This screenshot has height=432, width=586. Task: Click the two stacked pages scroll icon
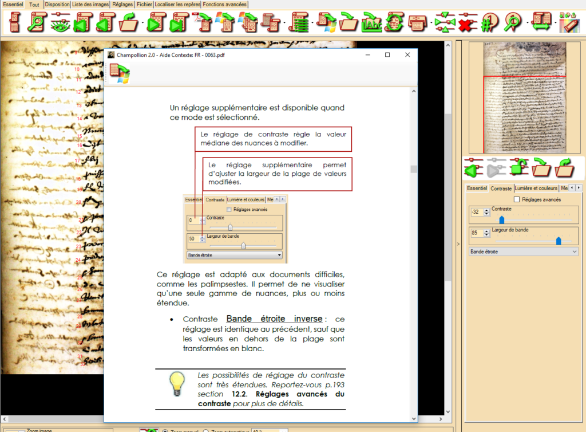click(14, 22)
